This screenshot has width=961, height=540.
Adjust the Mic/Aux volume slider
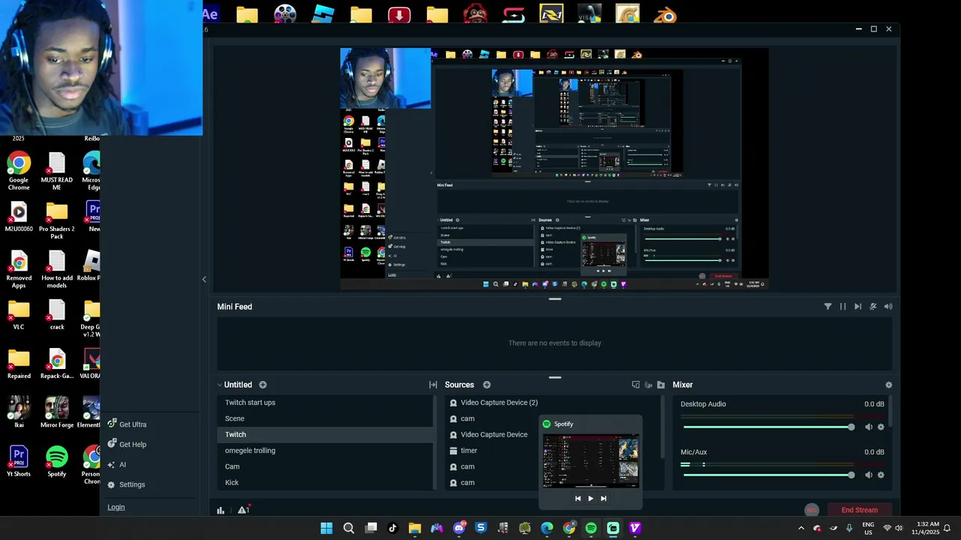point(768,475)
